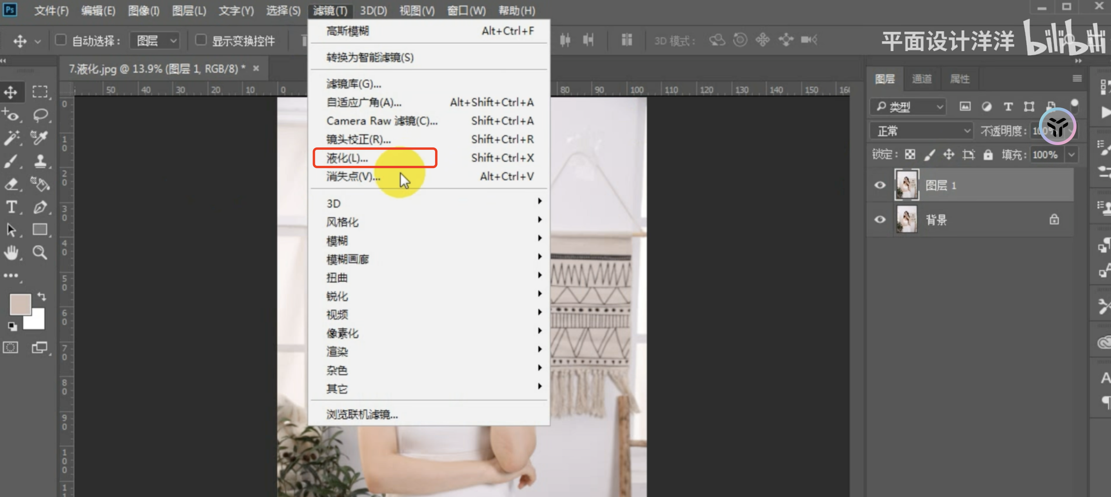The height and width of the screenshot is (497, 1111).
Task: Enable the 自动选择 checkbox
Action: tap(61, 40)
